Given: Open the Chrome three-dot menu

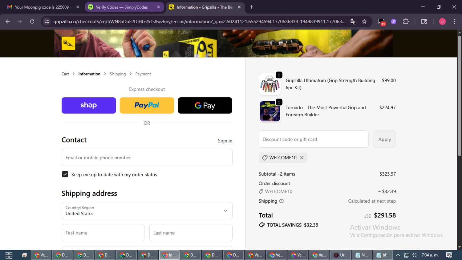Looking at the screenshot, I should click(x=455, y=21).
